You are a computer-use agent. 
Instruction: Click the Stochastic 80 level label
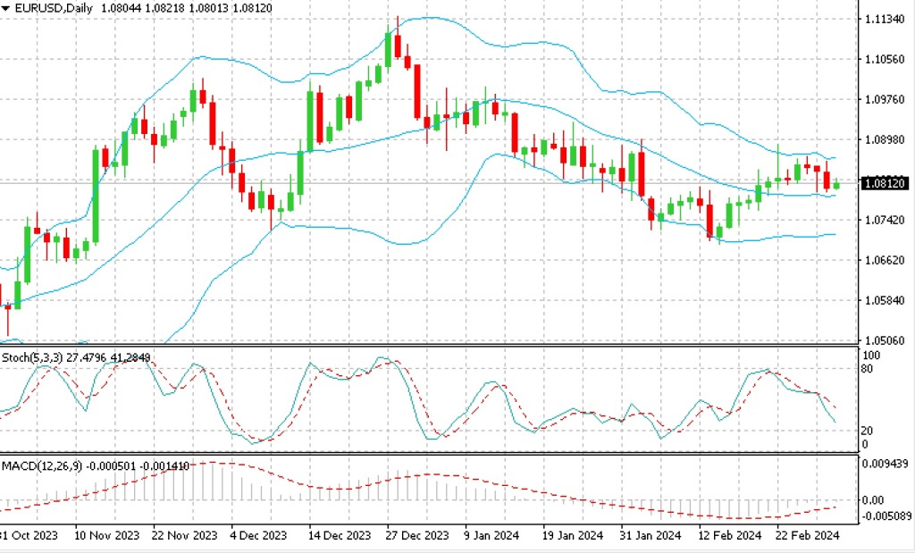click(x=866, y=368)
